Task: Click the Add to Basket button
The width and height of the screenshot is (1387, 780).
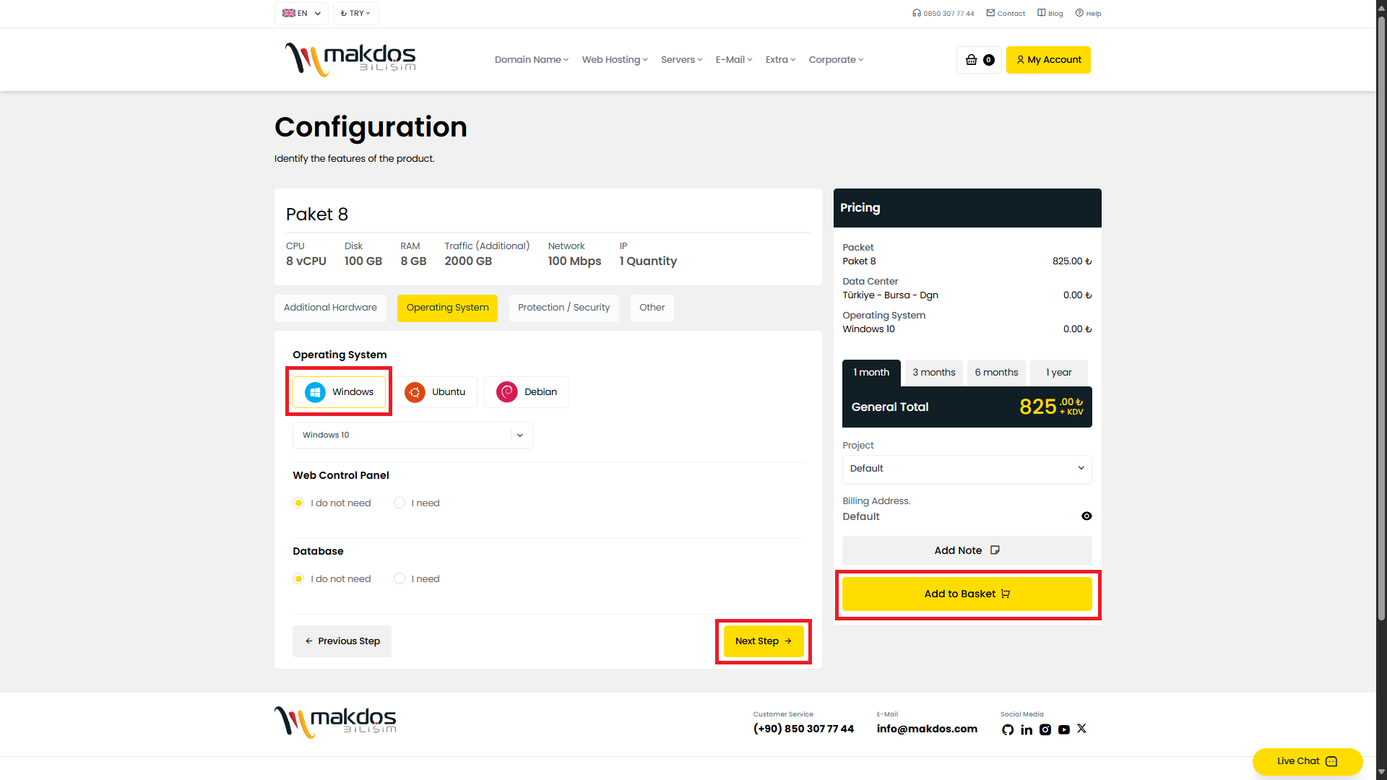Action: pyautogui.click(x=967, y=594)
